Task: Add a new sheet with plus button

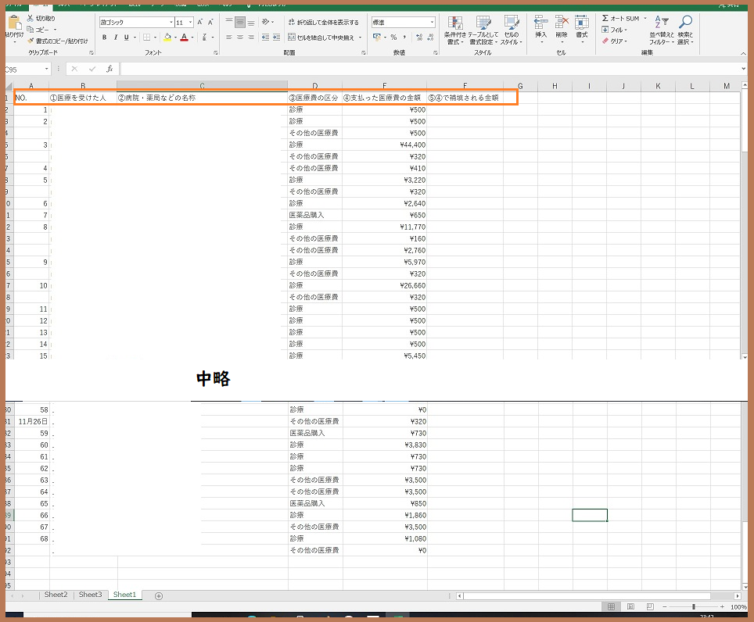Action: pos(159,595)
